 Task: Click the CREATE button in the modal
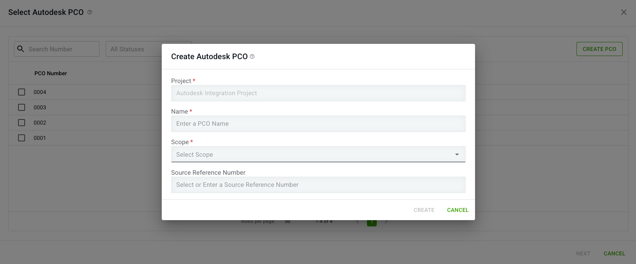pos(424,210)
